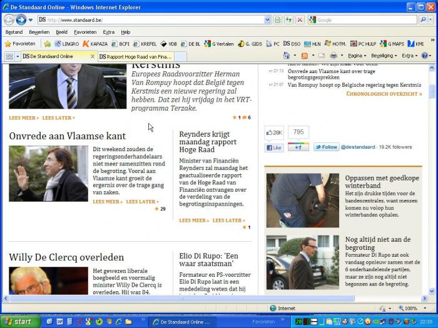
Task: Open search provider dropdown arrow
Action: click(x=431, y=20)
